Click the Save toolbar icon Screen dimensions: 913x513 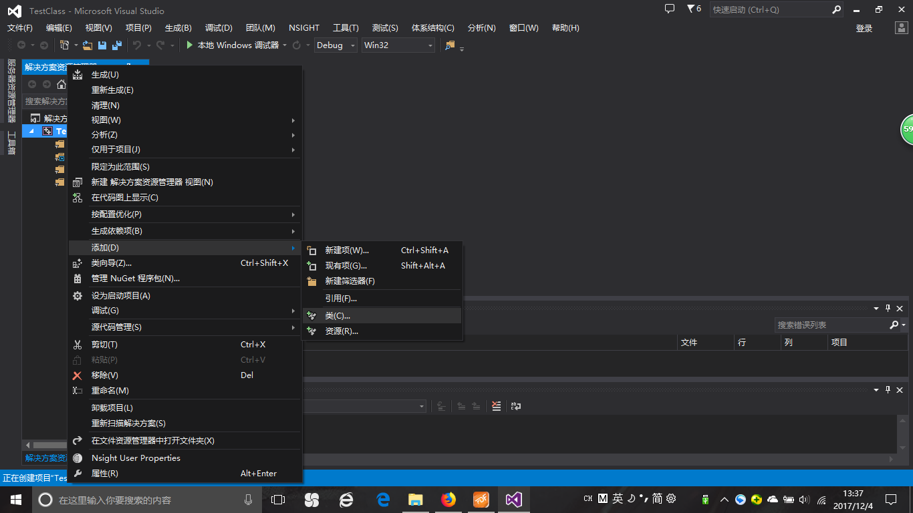pyautogui.click(x=102, y=45)
